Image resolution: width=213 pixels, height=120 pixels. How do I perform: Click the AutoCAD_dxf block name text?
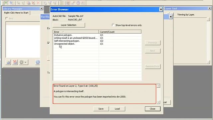coord(75,20)
